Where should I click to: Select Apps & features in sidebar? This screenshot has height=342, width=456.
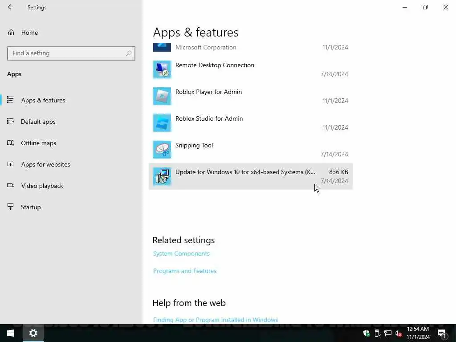pos(43,100)
